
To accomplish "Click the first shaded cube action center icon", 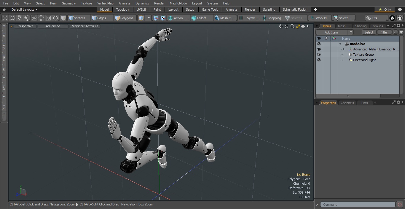I will (x=156, y=18).
